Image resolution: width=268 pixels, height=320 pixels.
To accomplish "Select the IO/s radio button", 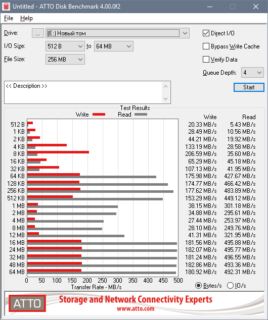I will tap(230, 286).
